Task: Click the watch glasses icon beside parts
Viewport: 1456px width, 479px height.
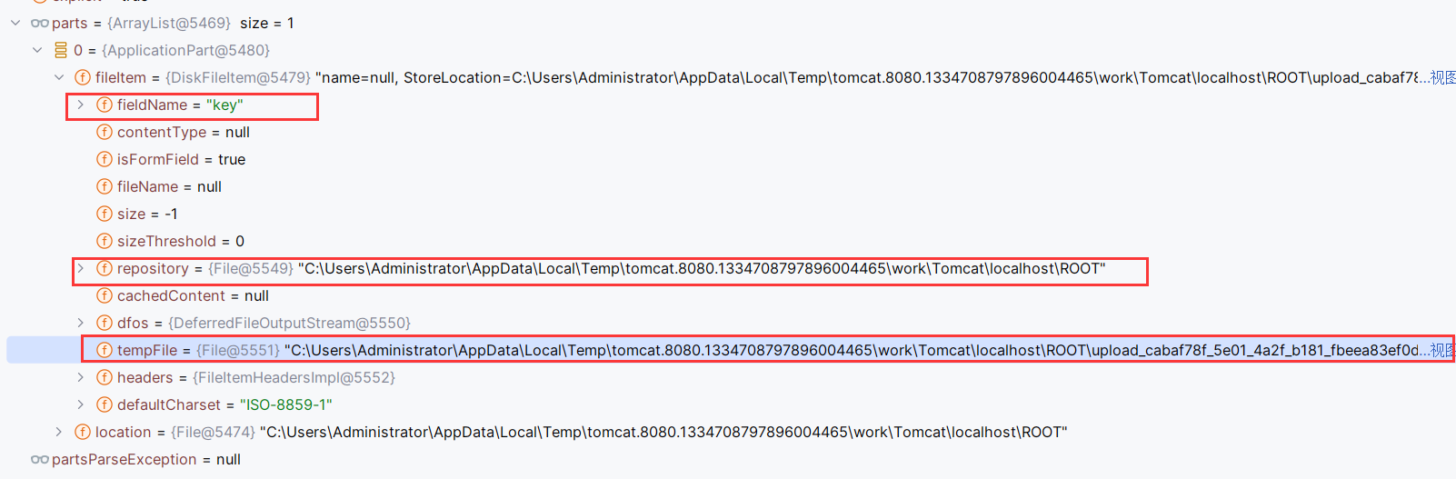Action: point(39,23)
